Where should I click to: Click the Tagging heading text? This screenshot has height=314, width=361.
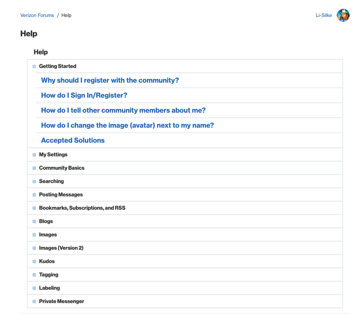click(x=48, y=274)
